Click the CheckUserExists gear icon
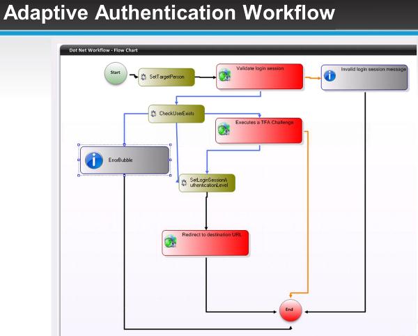The image size is (418, 336). click(153, 114)
